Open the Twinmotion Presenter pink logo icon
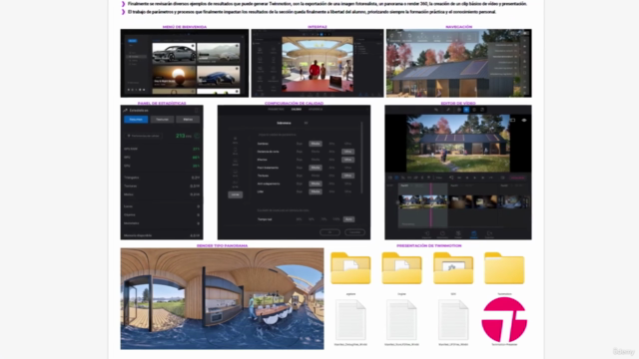639x359 pixels. (504, 319)
